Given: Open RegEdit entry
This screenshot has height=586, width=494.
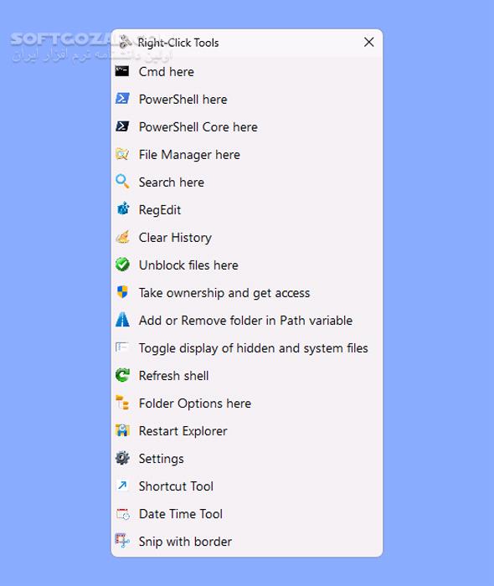Looking at the screenshot, I should pos(247,209).
